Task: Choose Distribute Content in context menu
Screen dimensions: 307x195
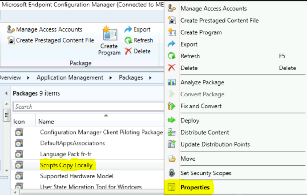Action: click(235, 133)
